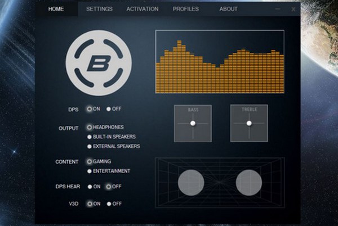Viewport: 338px width, 226px height.
Task: Switch to the SETTINGS tab
Action: 99,9
